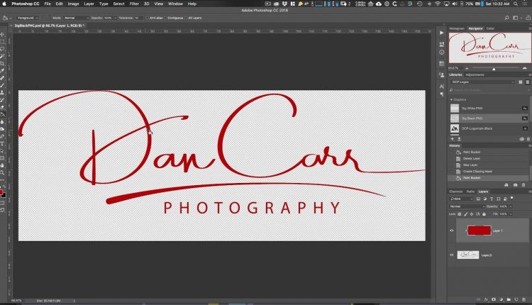Add layer mask icon
This screenshot has width=532, height=305.
pos(494,299)
